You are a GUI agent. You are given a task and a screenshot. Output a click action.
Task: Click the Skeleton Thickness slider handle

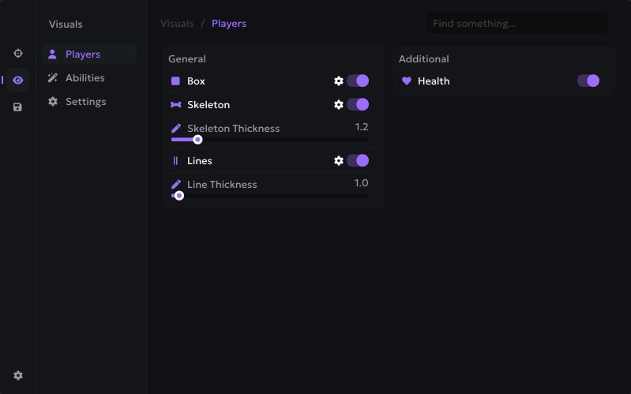point(197,140)
